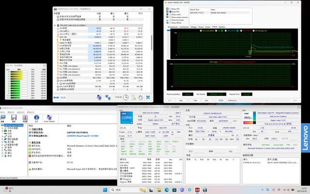Expand the 中央处理器 tree node
The width and height of the screenshot is (310, 194).
click(x=3, y=129)
